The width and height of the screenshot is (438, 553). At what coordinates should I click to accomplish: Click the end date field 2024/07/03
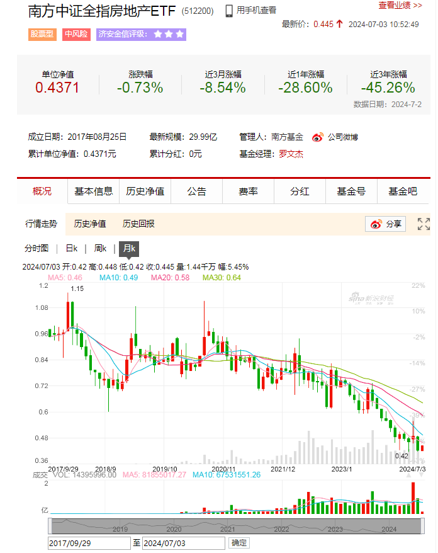tap(184, 543)
